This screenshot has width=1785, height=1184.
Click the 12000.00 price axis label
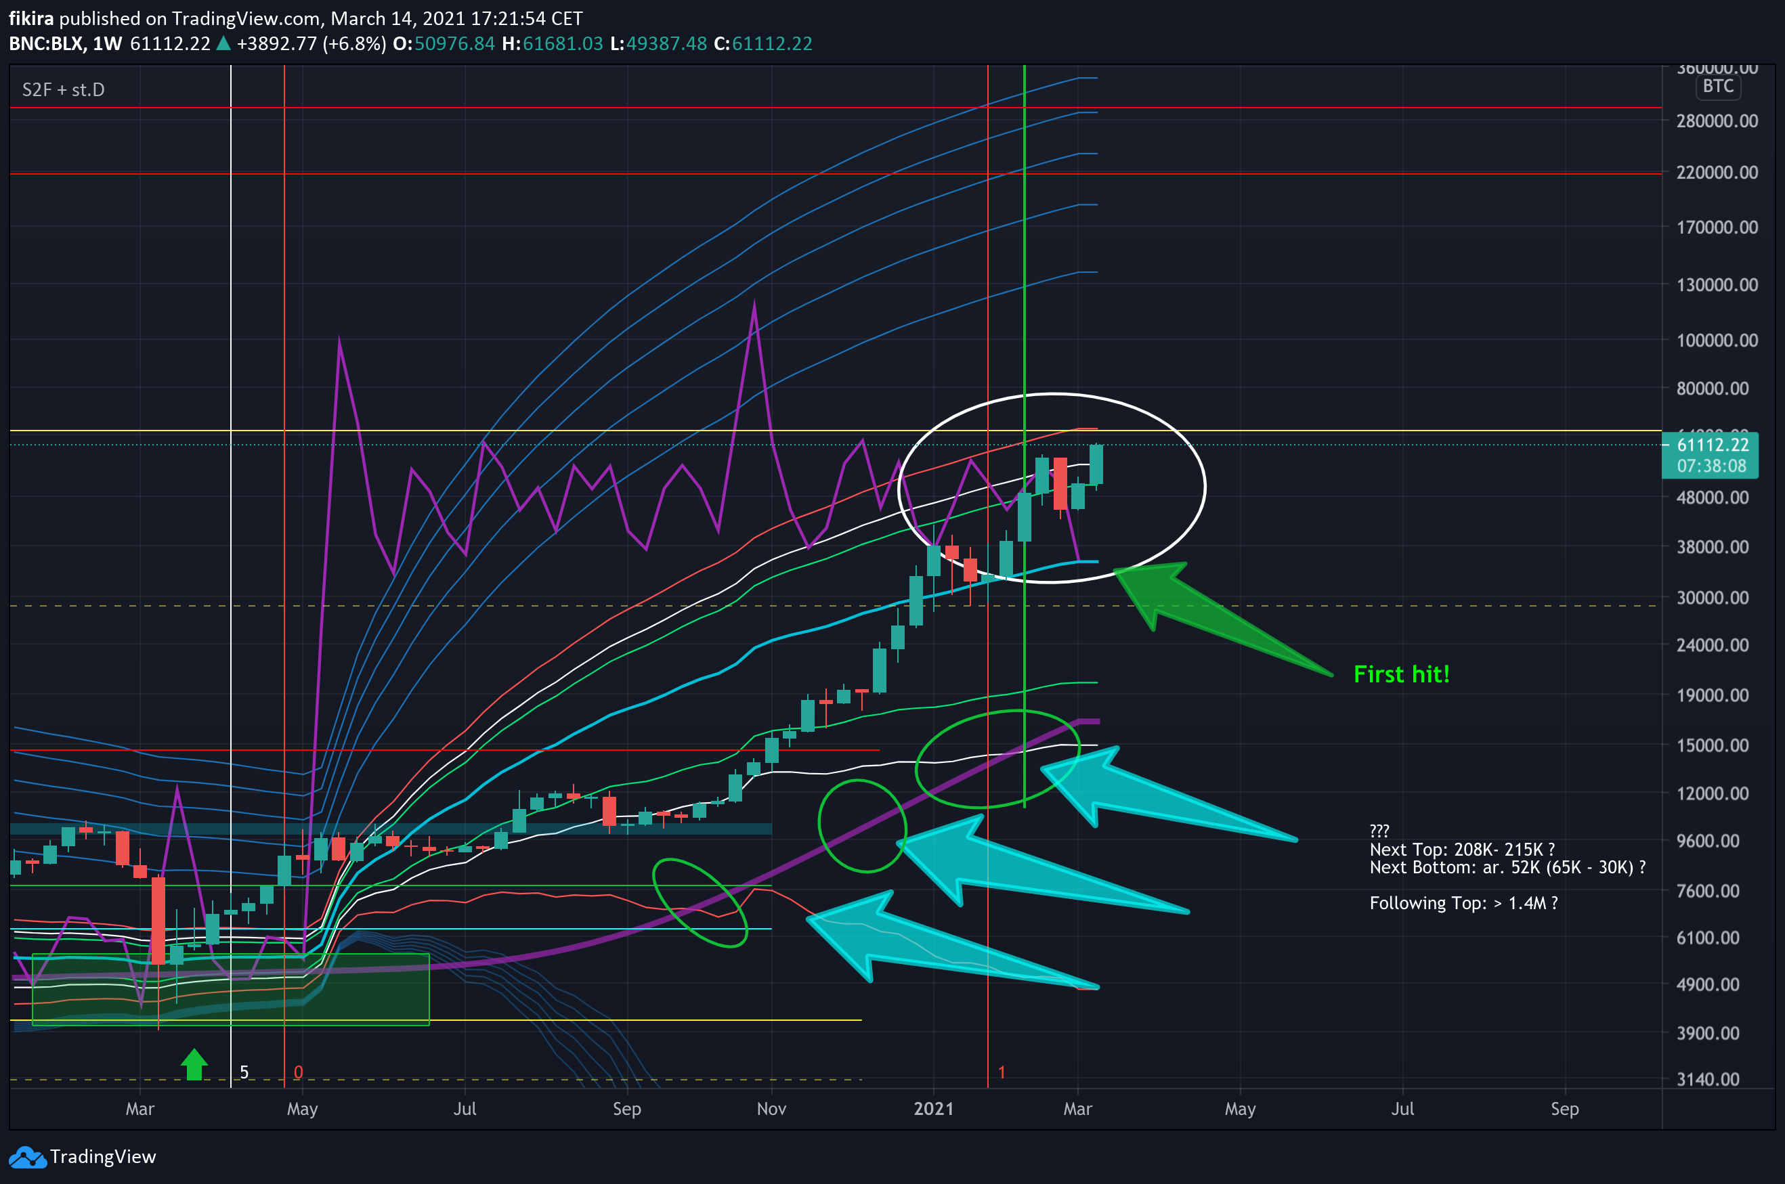1713,793
